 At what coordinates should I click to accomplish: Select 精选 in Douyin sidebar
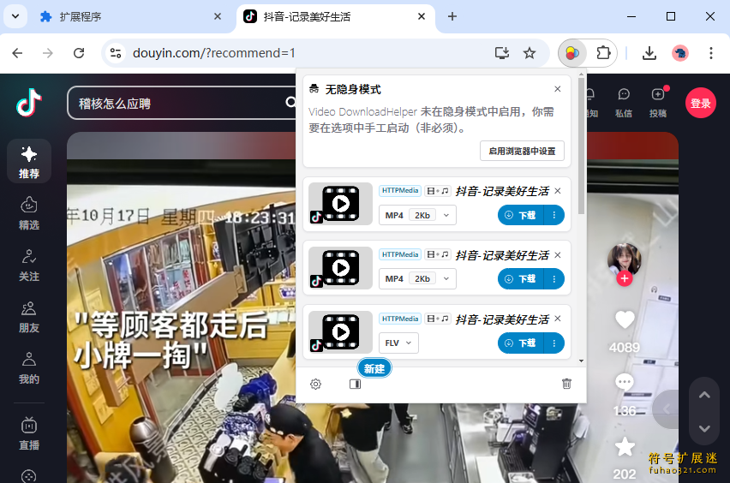[29, 212]
